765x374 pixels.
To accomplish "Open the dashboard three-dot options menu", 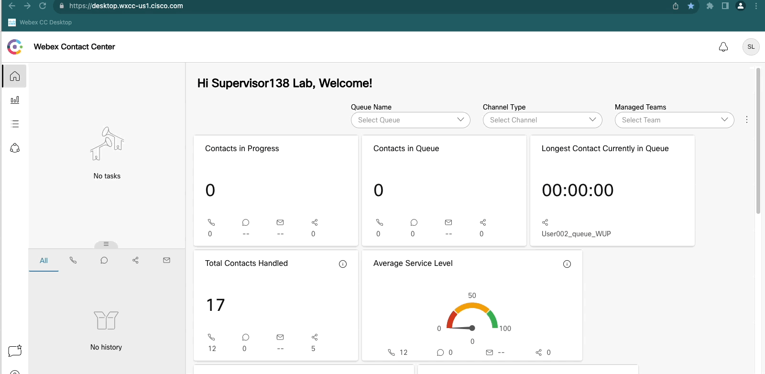I will (x=747, y=120).
